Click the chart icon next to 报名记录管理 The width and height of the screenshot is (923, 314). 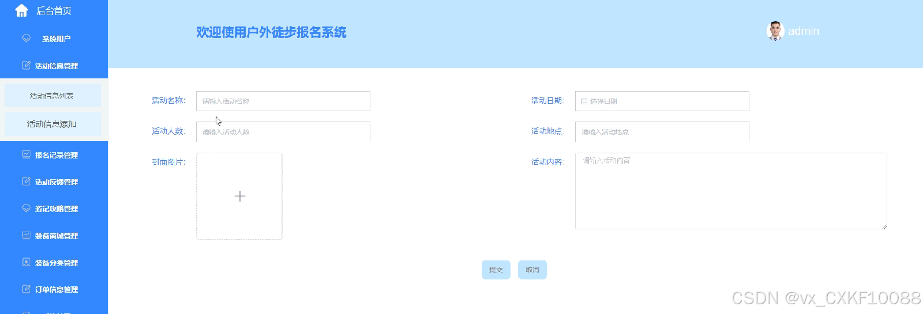click(x=26, y=154)
